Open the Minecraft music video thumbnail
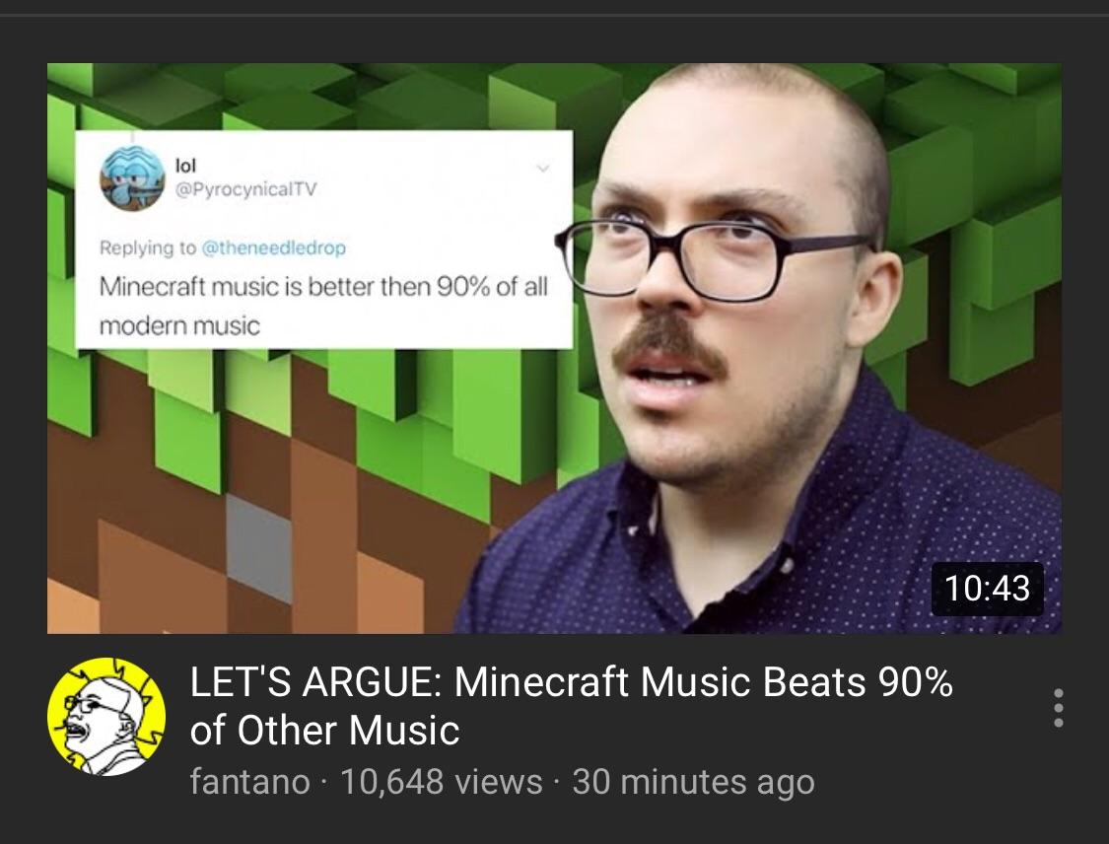 (554, 348)
